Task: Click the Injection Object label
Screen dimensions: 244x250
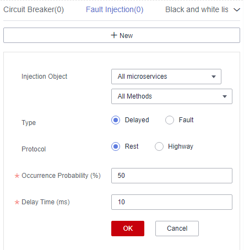Action: tap(45, 77)
